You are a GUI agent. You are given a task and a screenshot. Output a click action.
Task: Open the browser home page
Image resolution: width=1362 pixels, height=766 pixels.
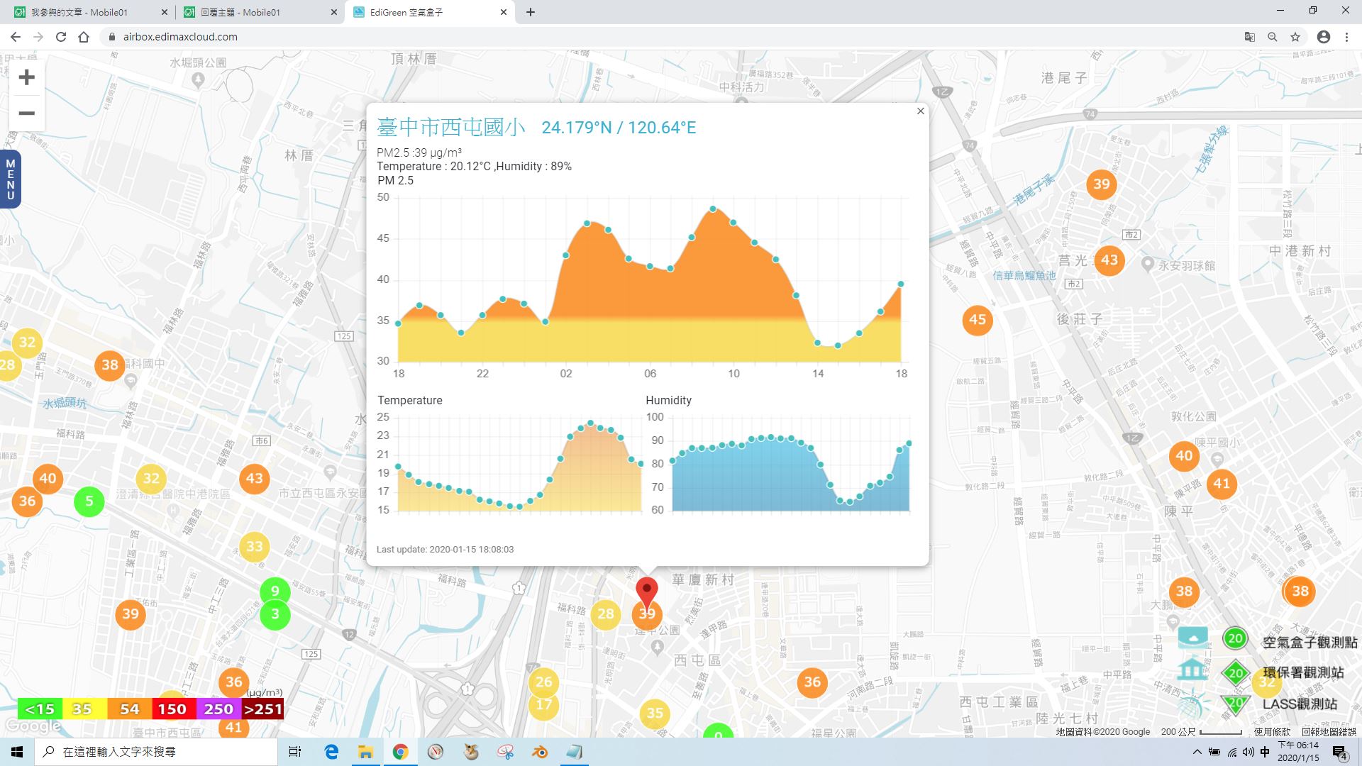click(x=84, y=37)
